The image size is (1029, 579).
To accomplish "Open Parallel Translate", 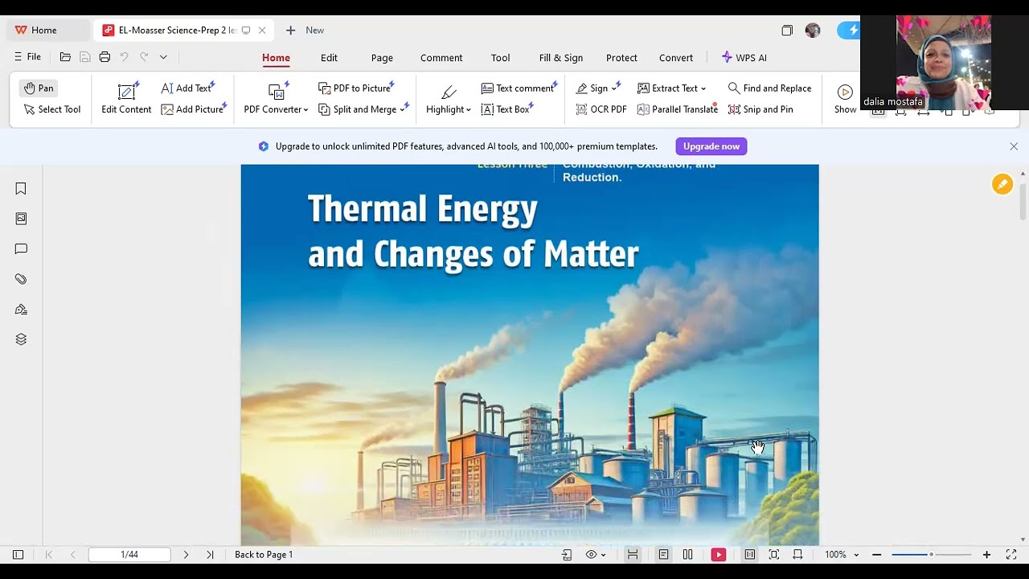I will [677, 109].
